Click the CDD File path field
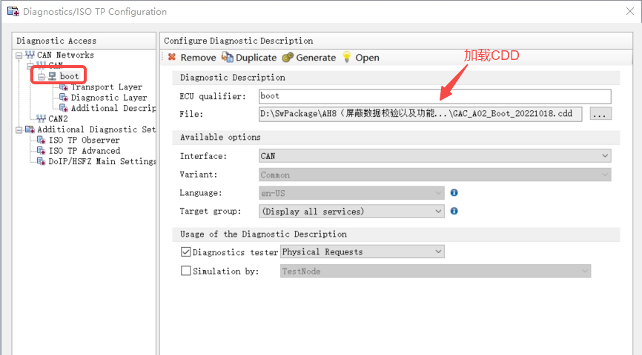 click(x=420, y=114)
